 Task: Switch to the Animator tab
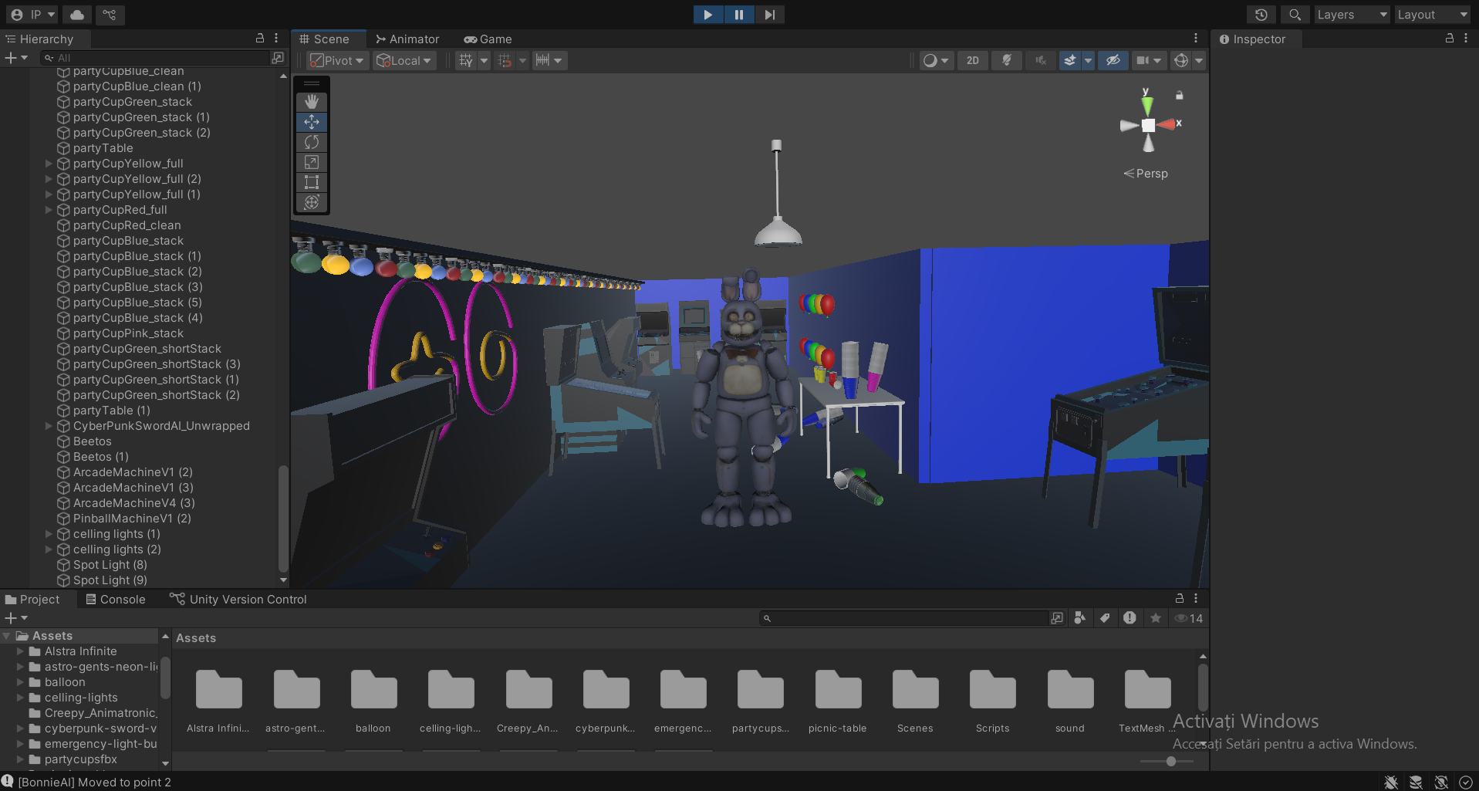click(407, 39)
